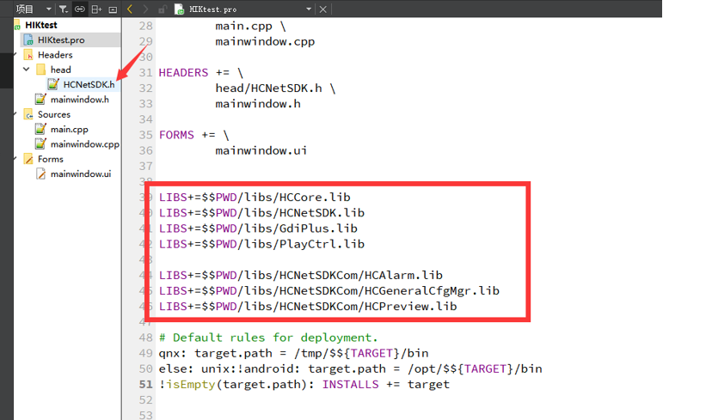Select HIKtest.pro in the project tree
The image size is (706, 420).
click(x=61, y=40)
